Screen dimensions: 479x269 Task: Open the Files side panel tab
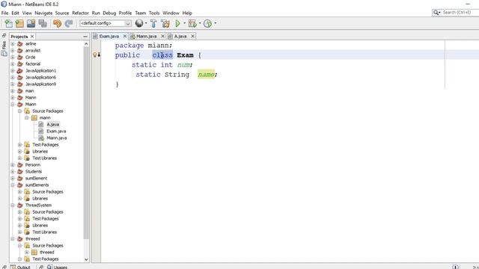pos(4,46)
